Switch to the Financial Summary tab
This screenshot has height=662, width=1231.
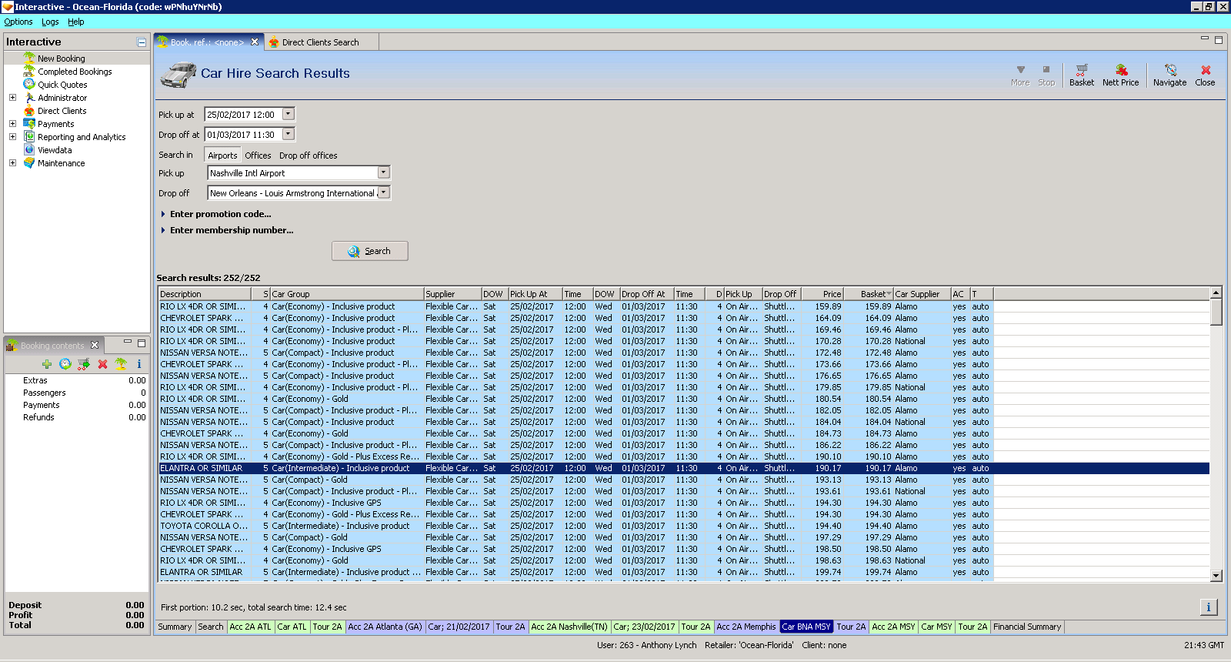pyautogui.click(x=1026, y=627)
